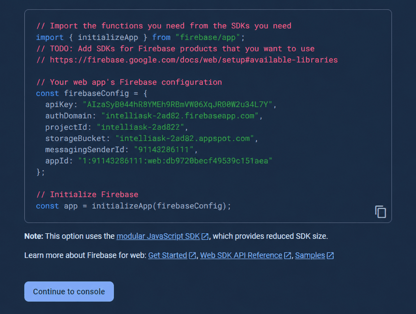The image size is (416, 314).
Task: Open the Get Started link
Action: point(167,256)
